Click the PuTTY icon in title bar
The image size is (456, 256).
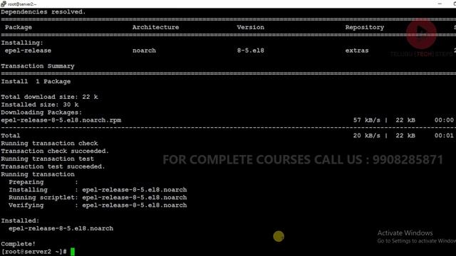pos(4,4)
